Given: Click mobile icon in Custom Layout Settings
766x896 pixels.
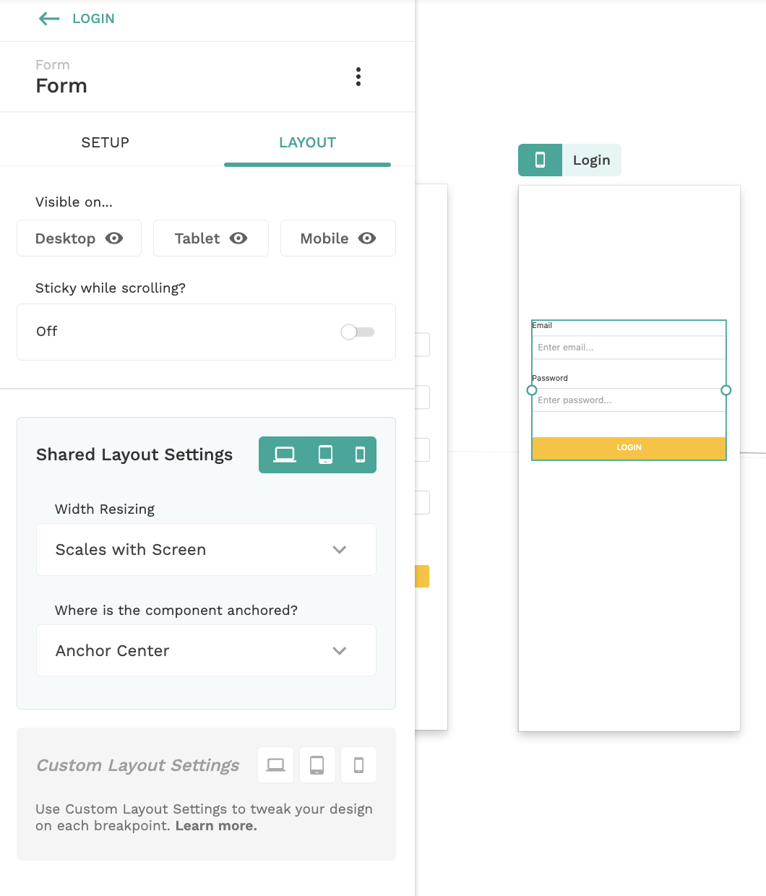Looking at the screenshot, I should pyautogui.click(x=358, y=764).
